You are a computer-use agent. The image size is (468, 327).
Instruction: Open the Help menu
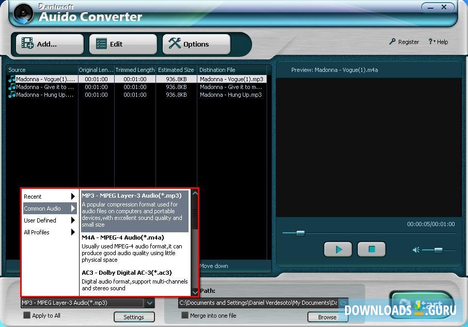click(x=439, y=42)
